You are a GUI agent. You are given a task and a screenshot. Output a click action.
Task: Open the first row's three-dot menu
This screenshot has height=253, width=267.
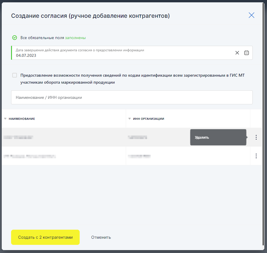pos(256,137)
